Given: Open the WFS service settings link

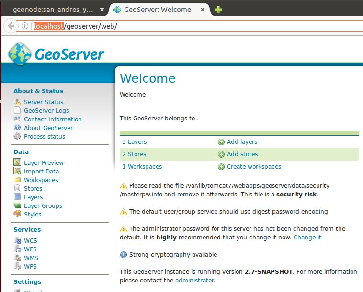Looking at the screenshot, I should click(30, 249).
